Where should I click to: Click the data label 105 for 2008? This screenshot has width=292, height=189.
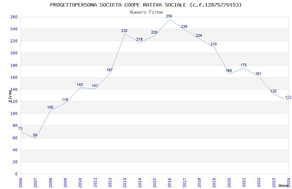(50, 107)
